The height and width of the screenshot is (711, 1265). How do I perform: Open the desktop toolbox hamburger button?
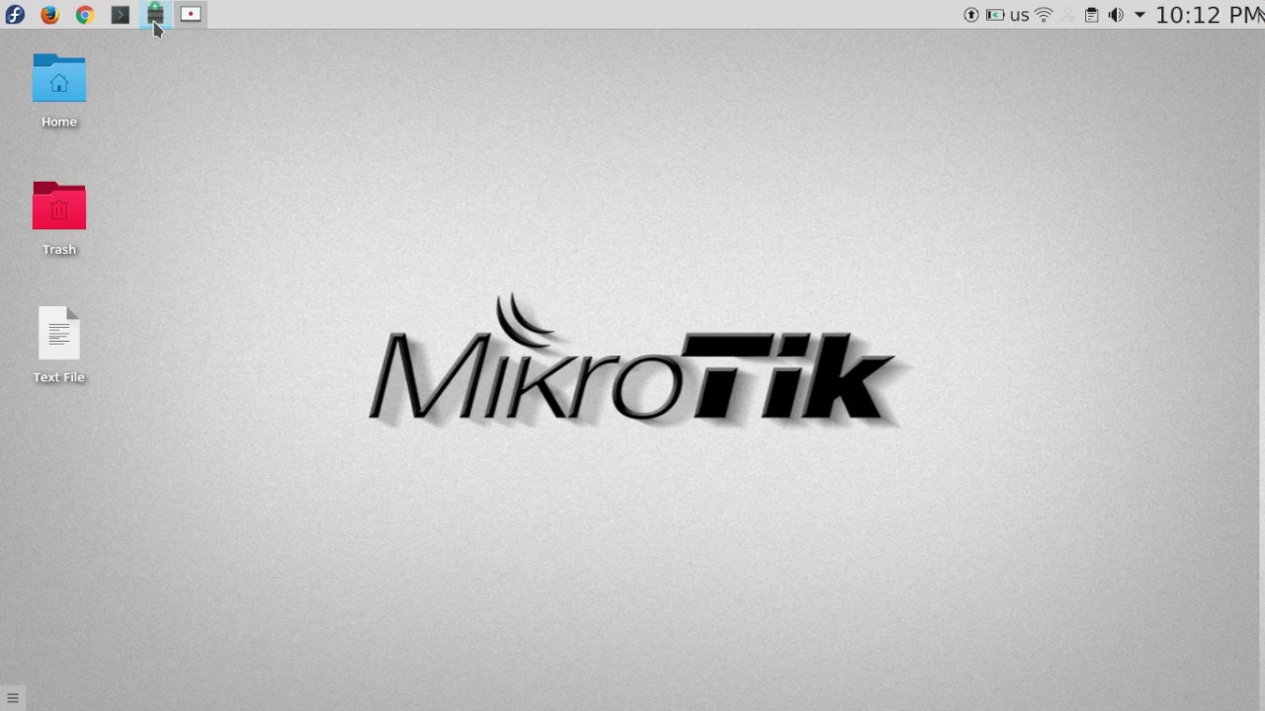pyautogui.click(x=13, y=698)
